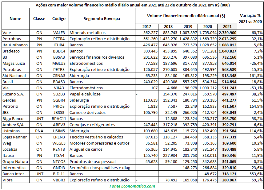Screen dimensions: 264x190
Task: Click the 'Variação % 2021 vs 2020' header
Action: [250, 18]
